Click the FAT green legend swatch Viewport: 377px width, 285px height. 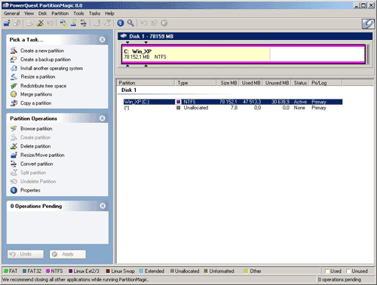tap(6, 271)
